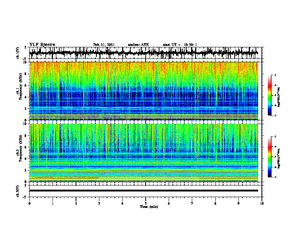Viewport: 295px width, 228px height.
Task: Click the '8' kHz tick on ch.1 axis
Action: pos(26,74)
